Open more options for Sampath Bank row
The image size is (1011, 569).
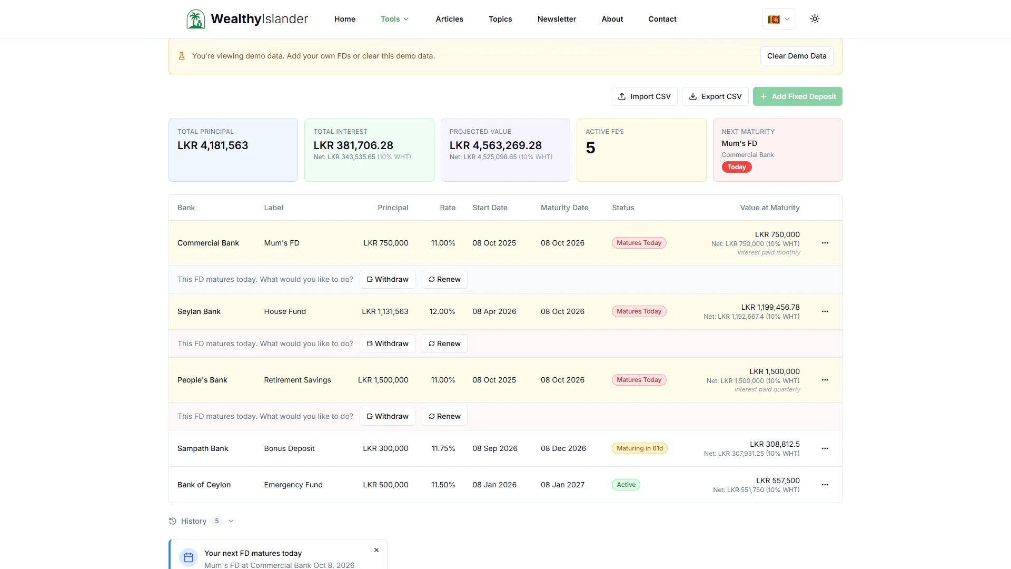[825, 448]
